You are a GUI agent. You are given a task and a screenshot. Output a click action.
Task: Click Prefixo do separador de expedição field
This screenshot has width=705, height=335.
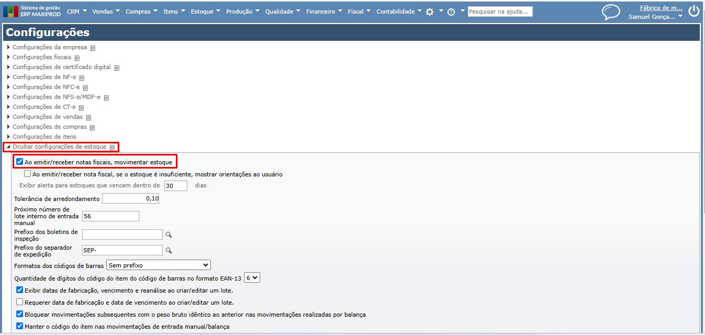[x=122, y=250]
